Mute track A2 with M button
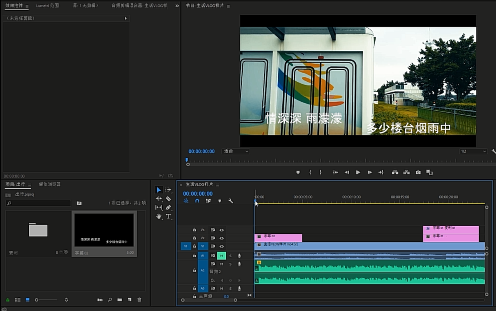The width and height of the screenshot is (496, 311). 222,264
